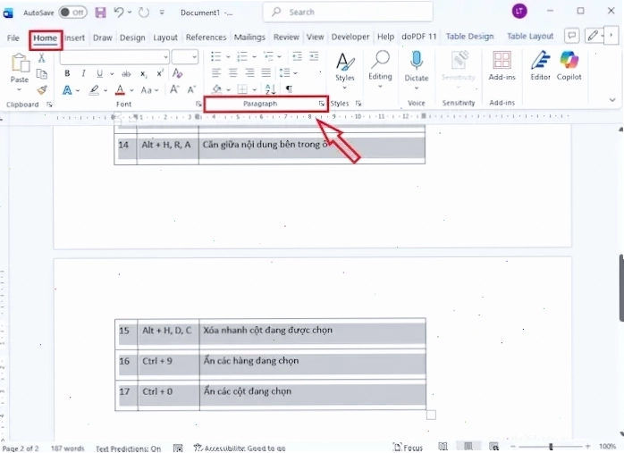Open the font name dropdown
The width and height of the screenshot is (624, 453).
[165, 58]
